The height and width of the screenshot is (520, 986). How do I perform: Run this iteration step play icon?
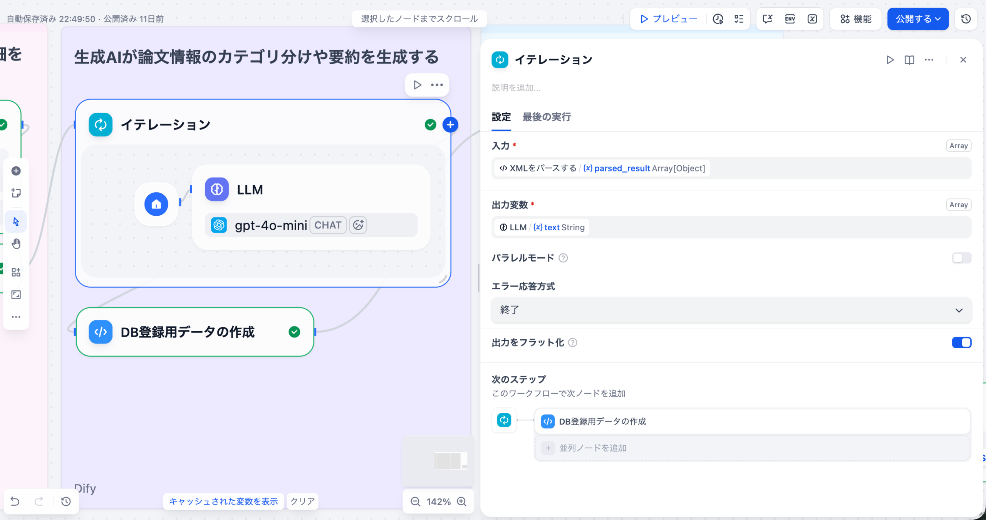[890, 60]
